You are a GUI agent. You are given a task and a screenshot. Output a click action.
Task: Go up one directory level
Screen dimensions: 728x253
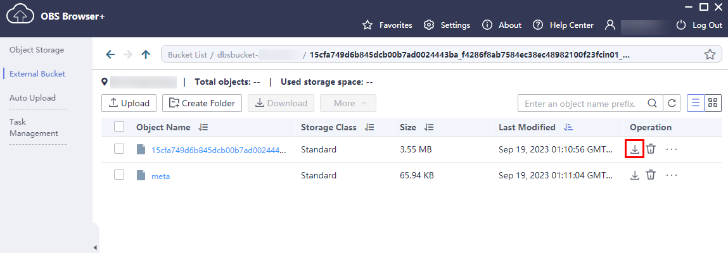[x=146, y=54]
